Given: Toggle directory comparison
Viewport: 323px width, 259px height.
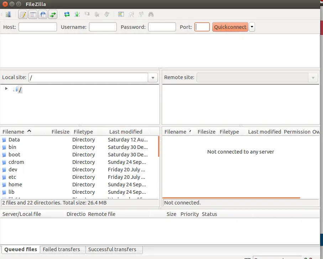Looking at the screenshot, I should (x=131, y=14).
